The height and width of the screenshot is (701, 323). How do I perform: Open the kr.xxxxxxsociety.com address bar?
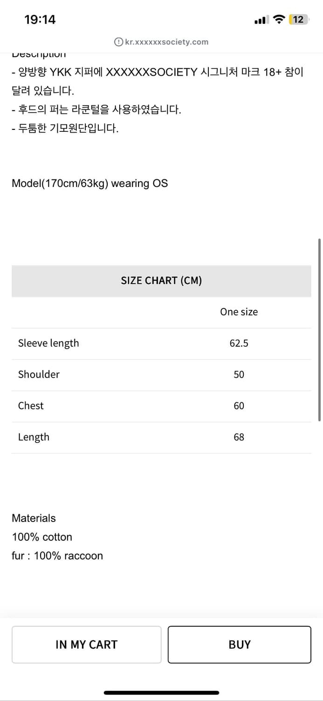pyautogui.click(x=161, y=42)
